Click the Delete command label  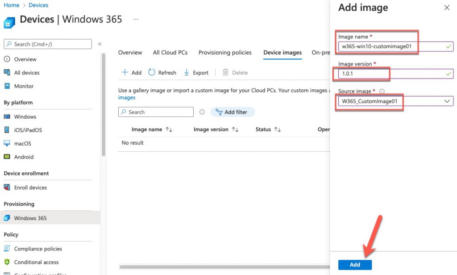[x=240, y=73]
